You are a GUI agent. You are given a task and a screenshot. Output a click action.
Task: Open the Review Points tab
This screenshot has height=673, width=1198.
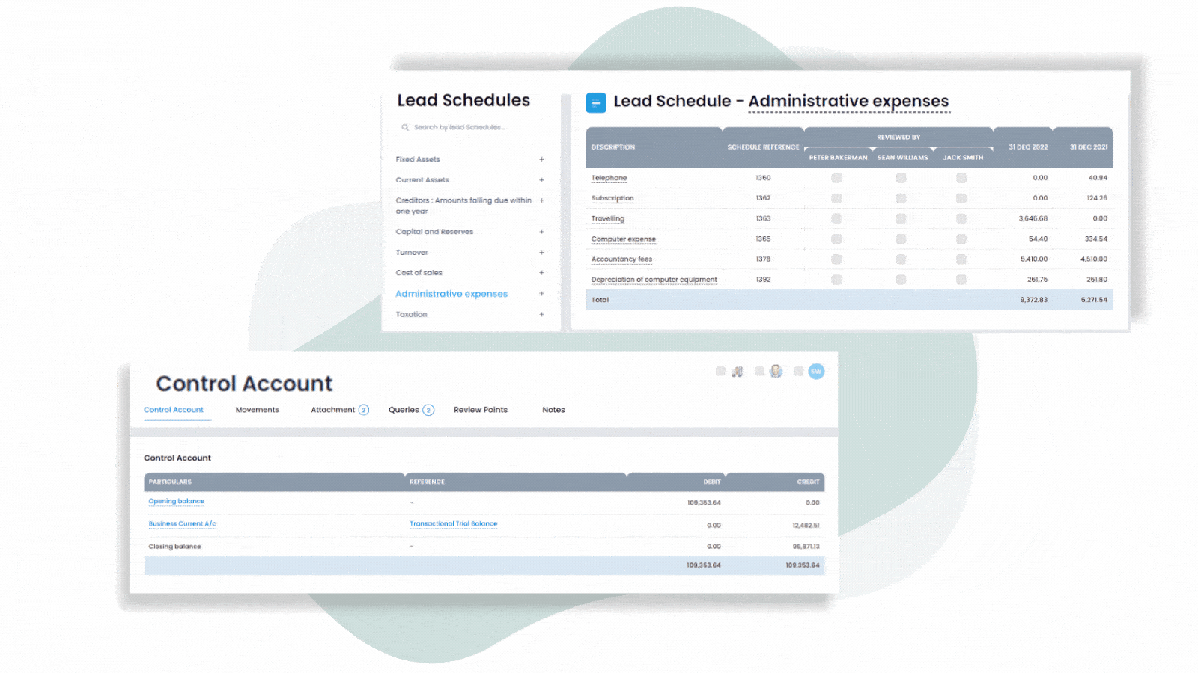(x=480, y=410)
